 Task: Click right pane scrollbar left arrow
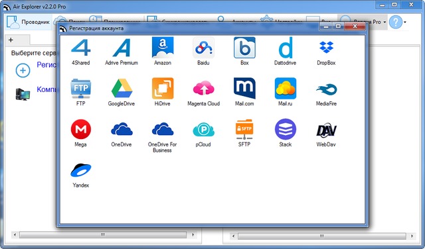tap(233, 236)
